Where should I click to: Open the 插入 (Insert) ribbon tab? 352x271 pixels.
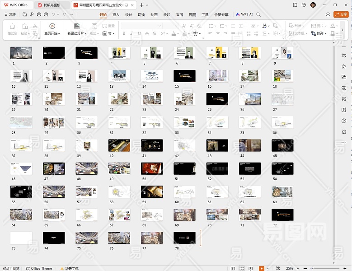click(116, 14)
